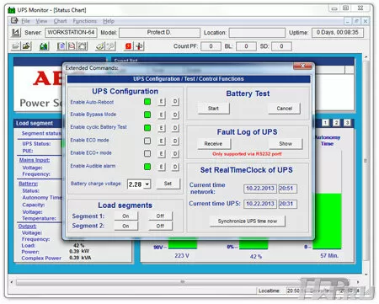Click E button for cyclic Battery Test

[161, 128]
